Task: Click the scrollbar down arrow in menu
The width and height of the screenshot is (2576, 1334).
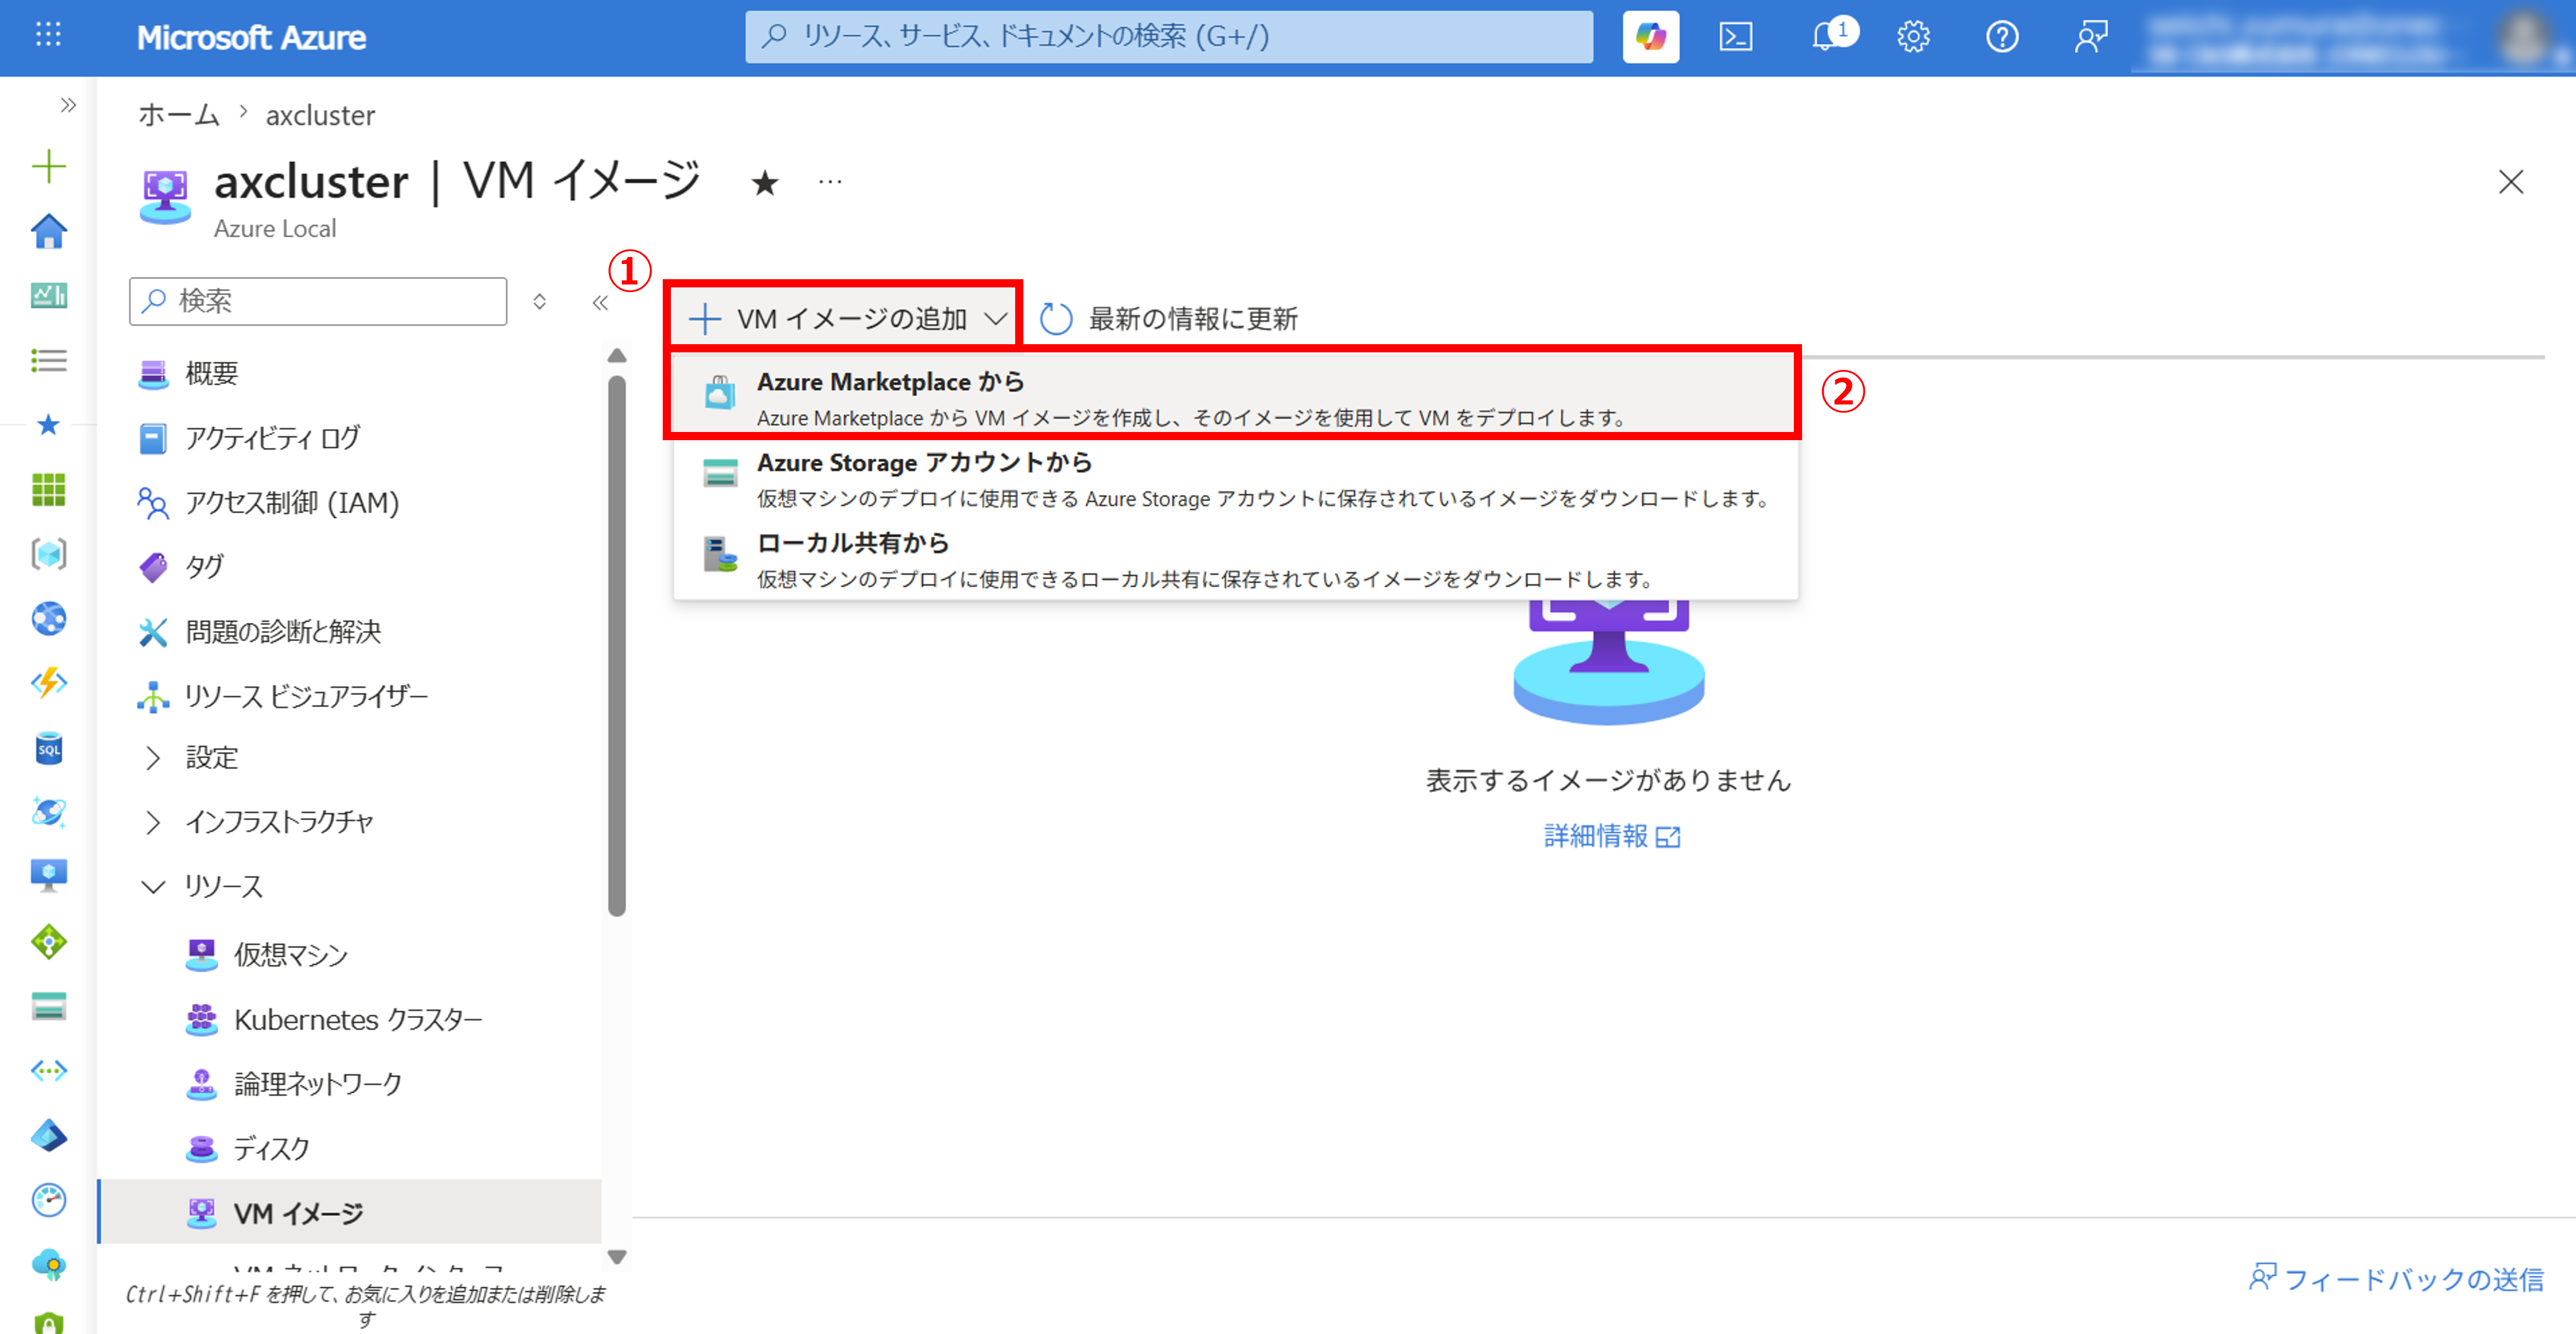Action: click(x=617, y=1258)
